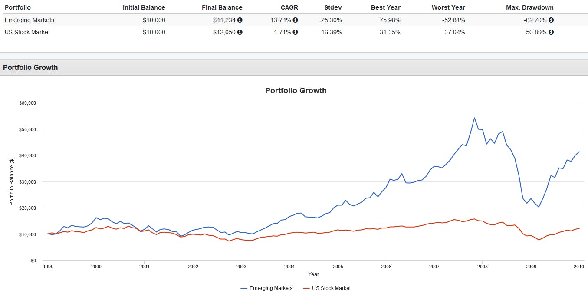This screenshot has width=588, height=297.
Task: Click the Worst Year column header
Action: (x=448, y=7)
